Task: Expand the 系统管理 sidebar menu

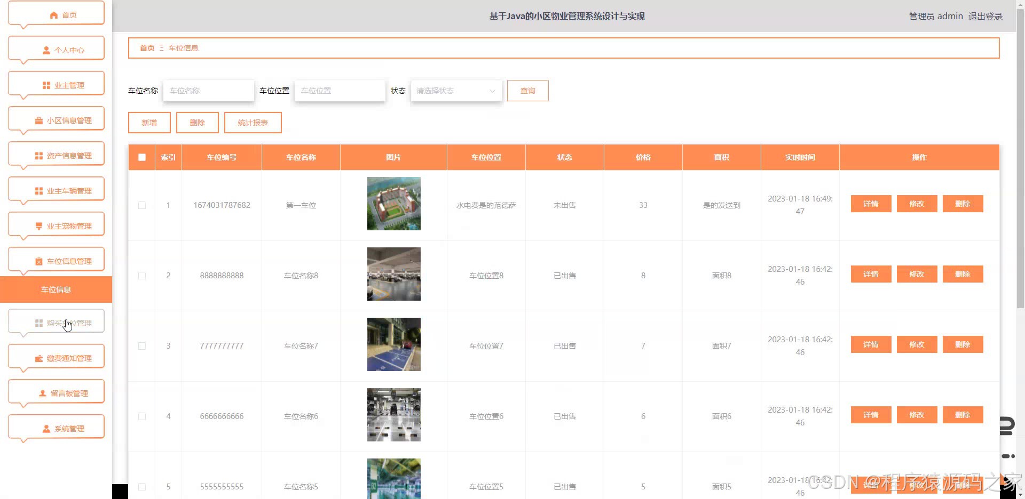Action: [56, 428]
